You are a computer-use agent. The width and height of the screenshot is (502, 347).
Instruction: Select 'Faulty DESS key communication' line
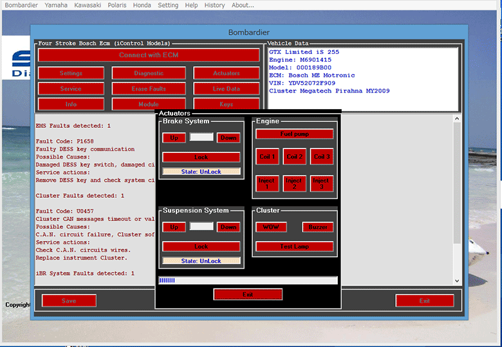pos(85,149)
